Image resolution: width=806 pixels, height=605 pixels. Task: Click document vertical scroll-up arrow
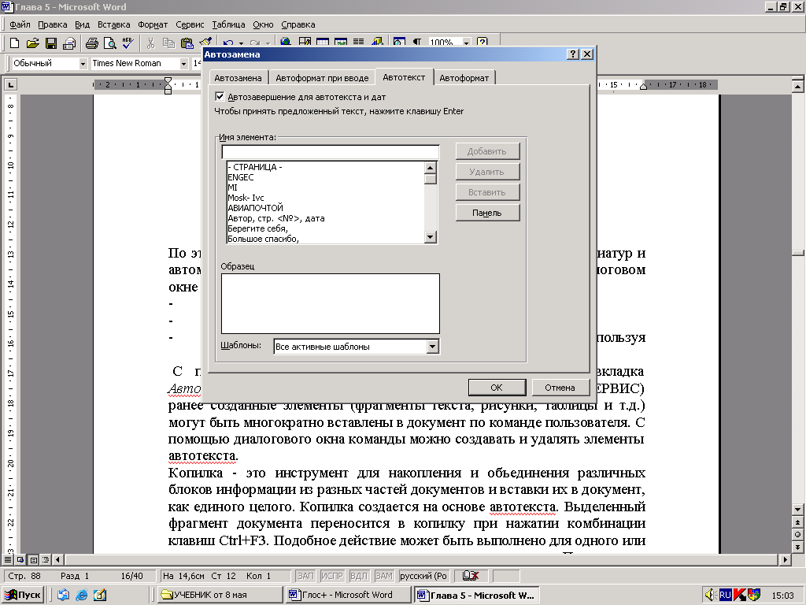(798, 85)
